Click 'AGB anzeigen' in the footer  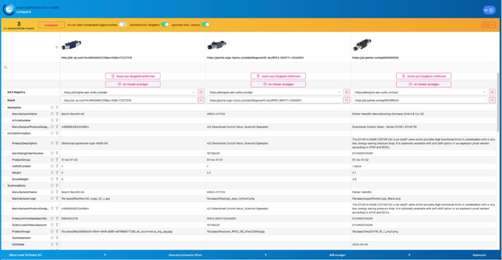click(337, 255)
